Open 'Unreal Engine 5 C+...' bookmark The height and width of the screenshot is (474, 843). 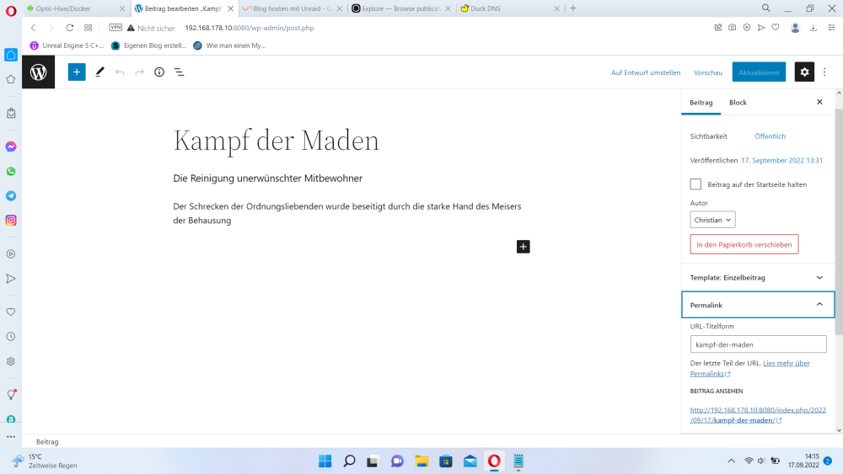(67, 45)
